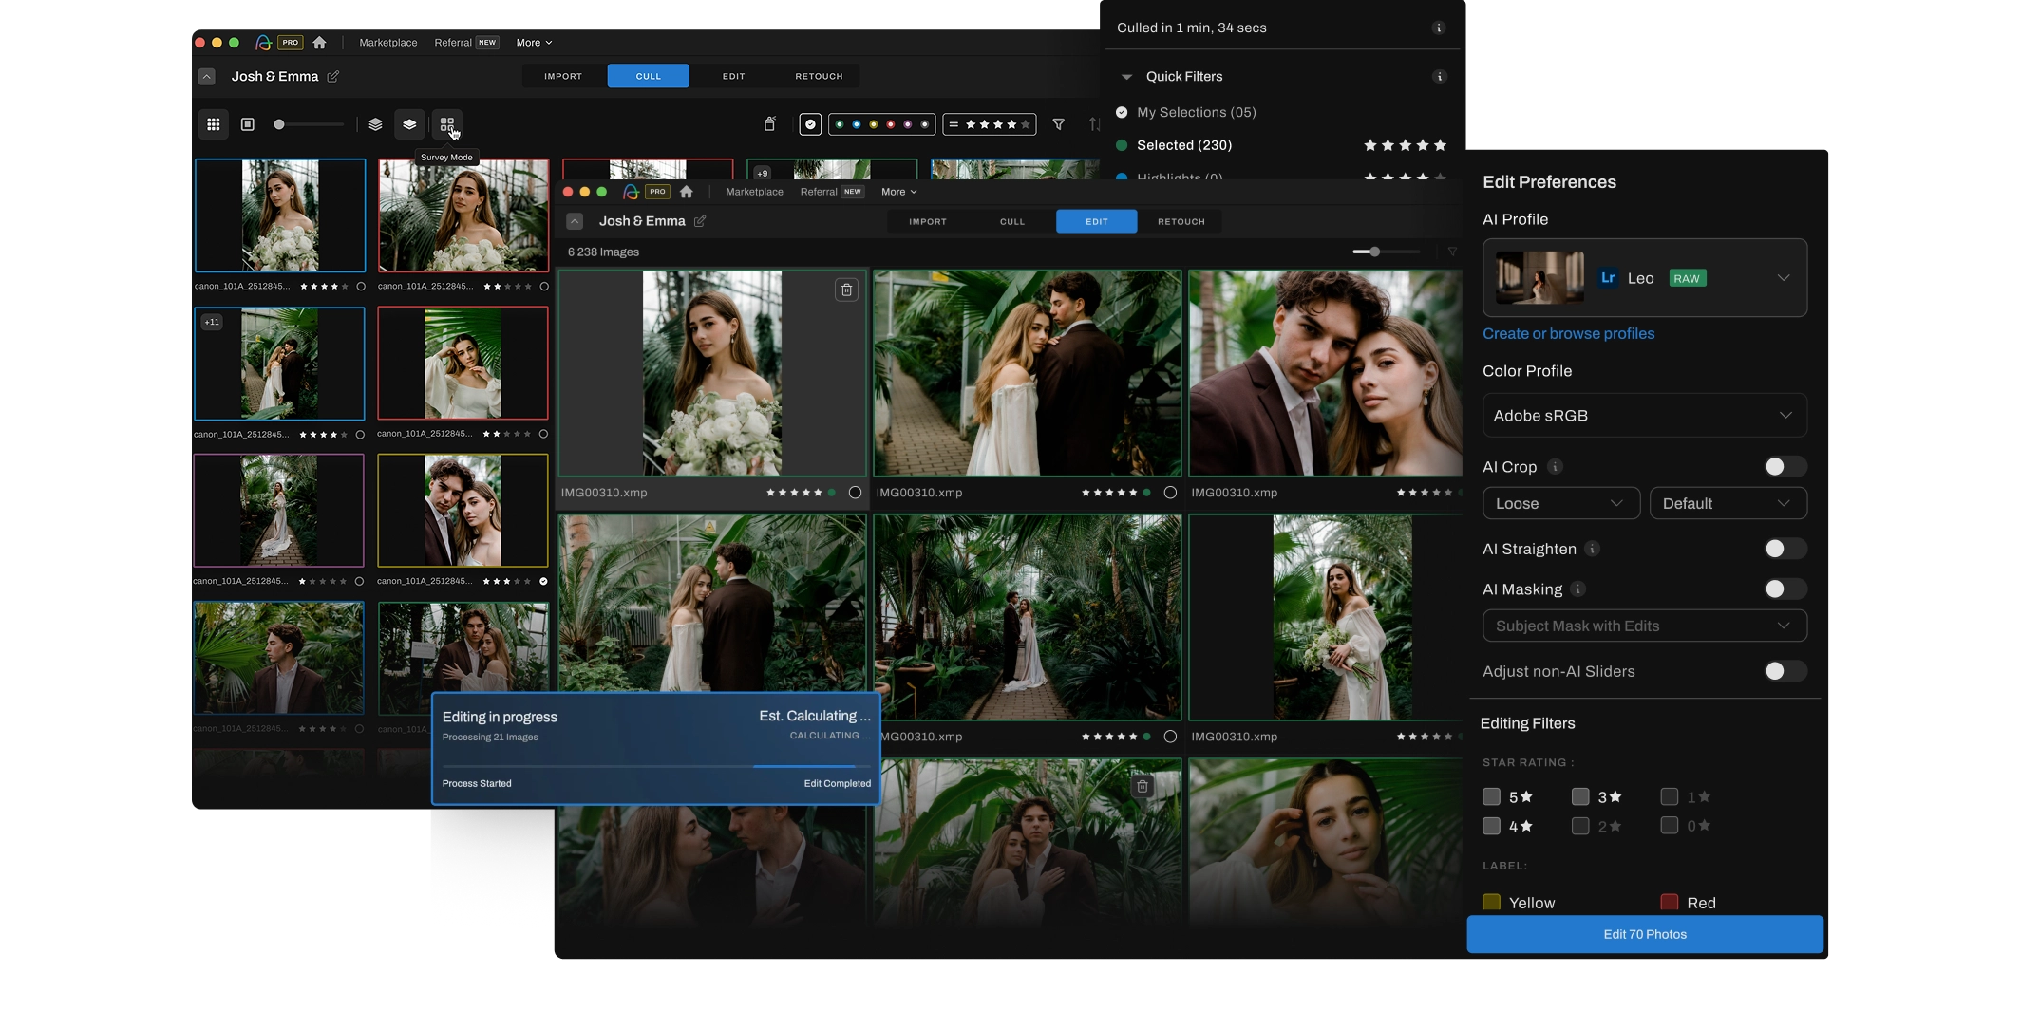Open the filter funnel in cull toolbar
This screenshot has height=1028, width=2040.
[1058, 124]
